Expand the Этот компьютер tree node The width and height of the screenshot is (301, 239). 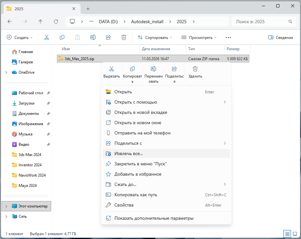tap(6, 206)
